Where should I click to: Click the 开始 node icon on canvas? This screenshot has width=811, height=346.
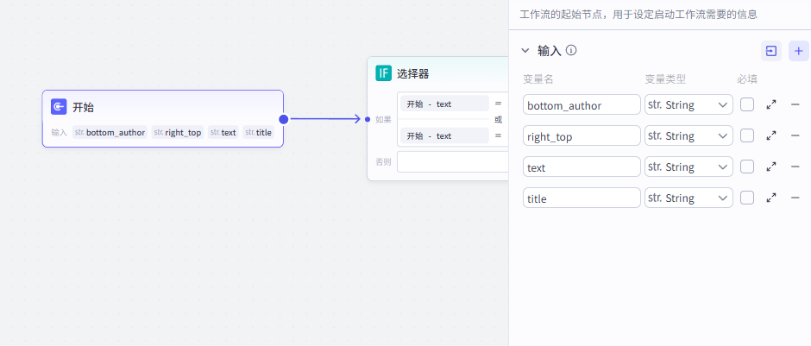59,107
